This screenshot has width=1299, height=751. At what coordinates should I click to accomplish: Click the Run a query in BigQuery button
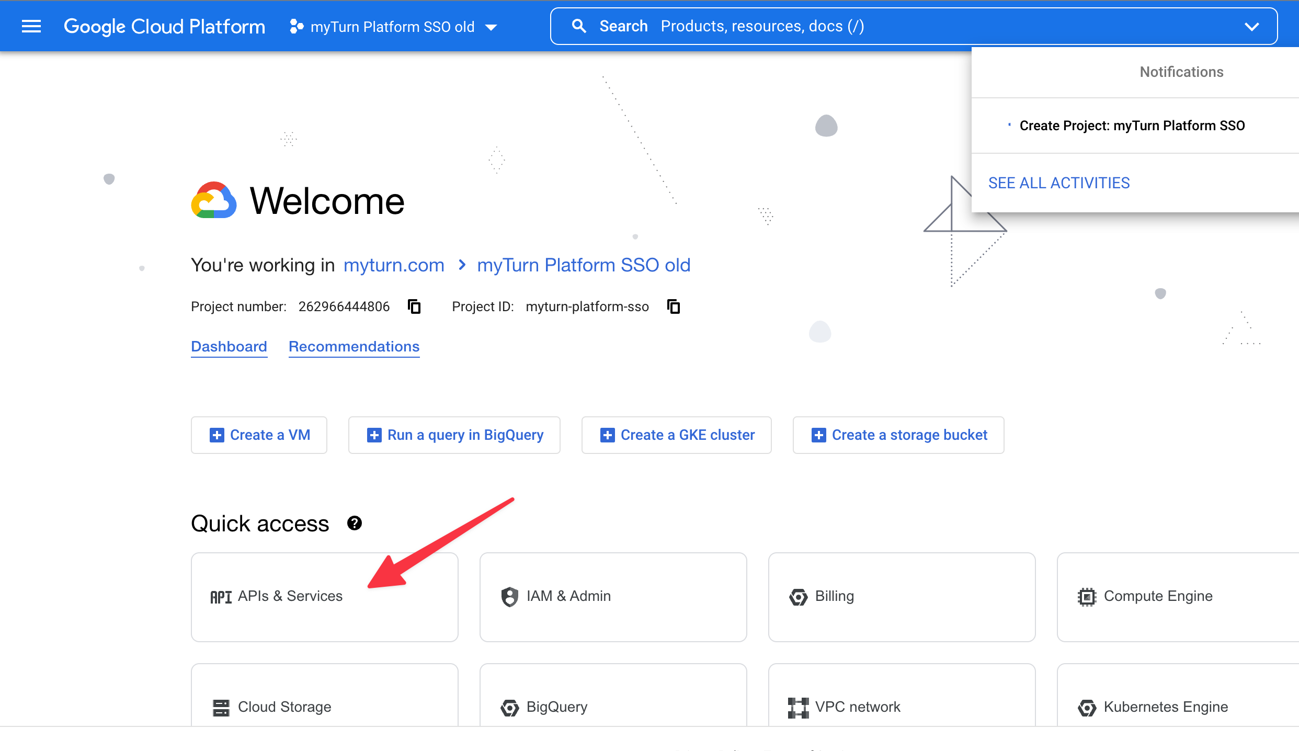(x=454, y=435)
